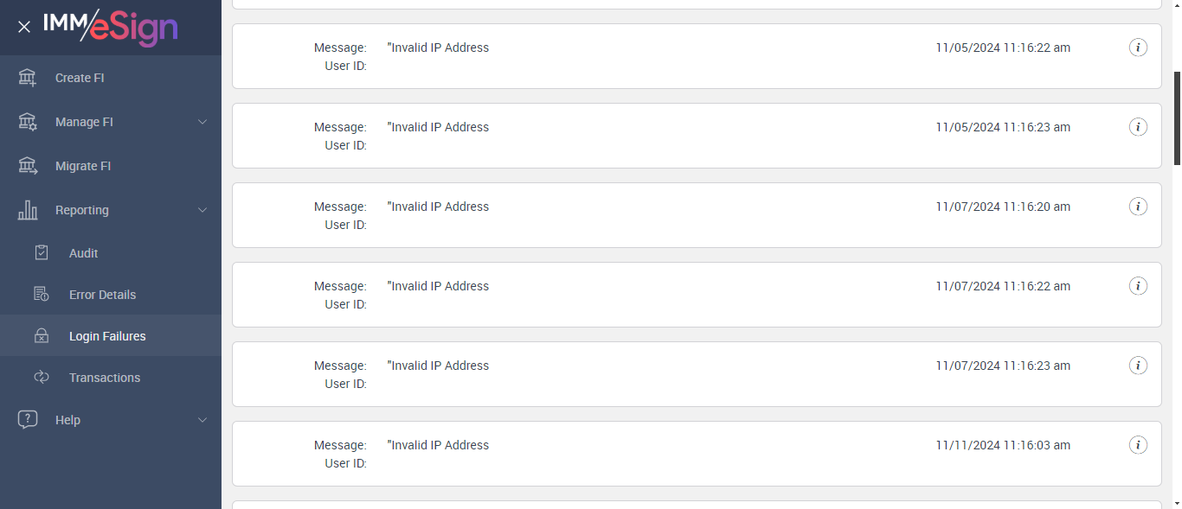Click the Manage FI gear-bank icon
Viewport: 1182px width, 509px height.
point(28,122)
